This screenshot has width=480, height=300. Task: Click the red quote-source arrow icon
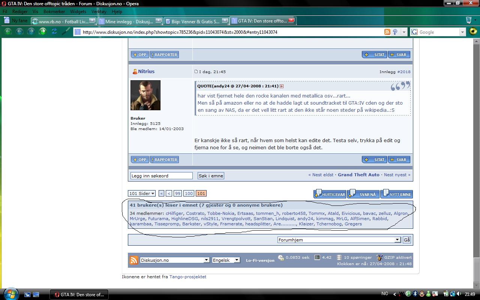click(282, 86)
